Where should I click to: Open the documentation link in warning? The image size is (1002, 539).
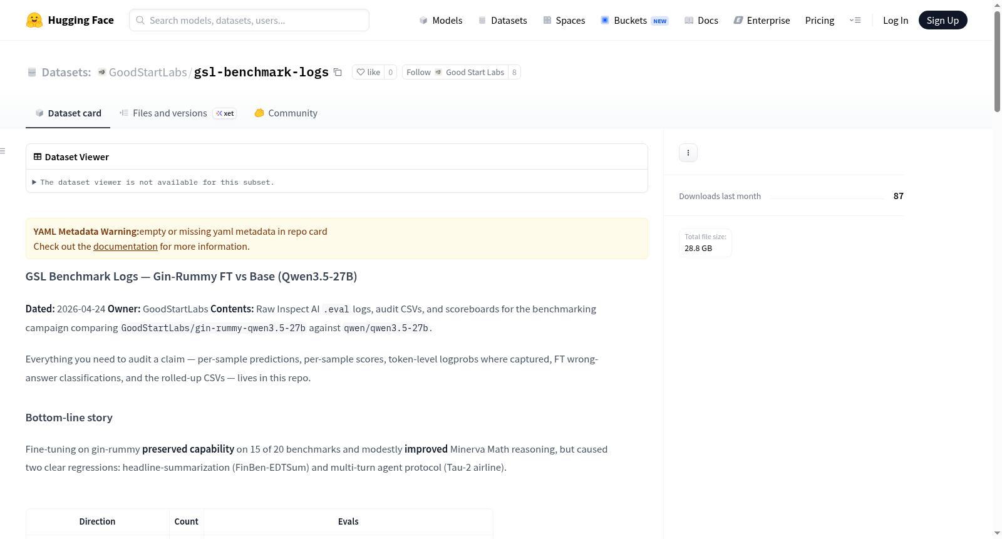[x=125, y=247]
